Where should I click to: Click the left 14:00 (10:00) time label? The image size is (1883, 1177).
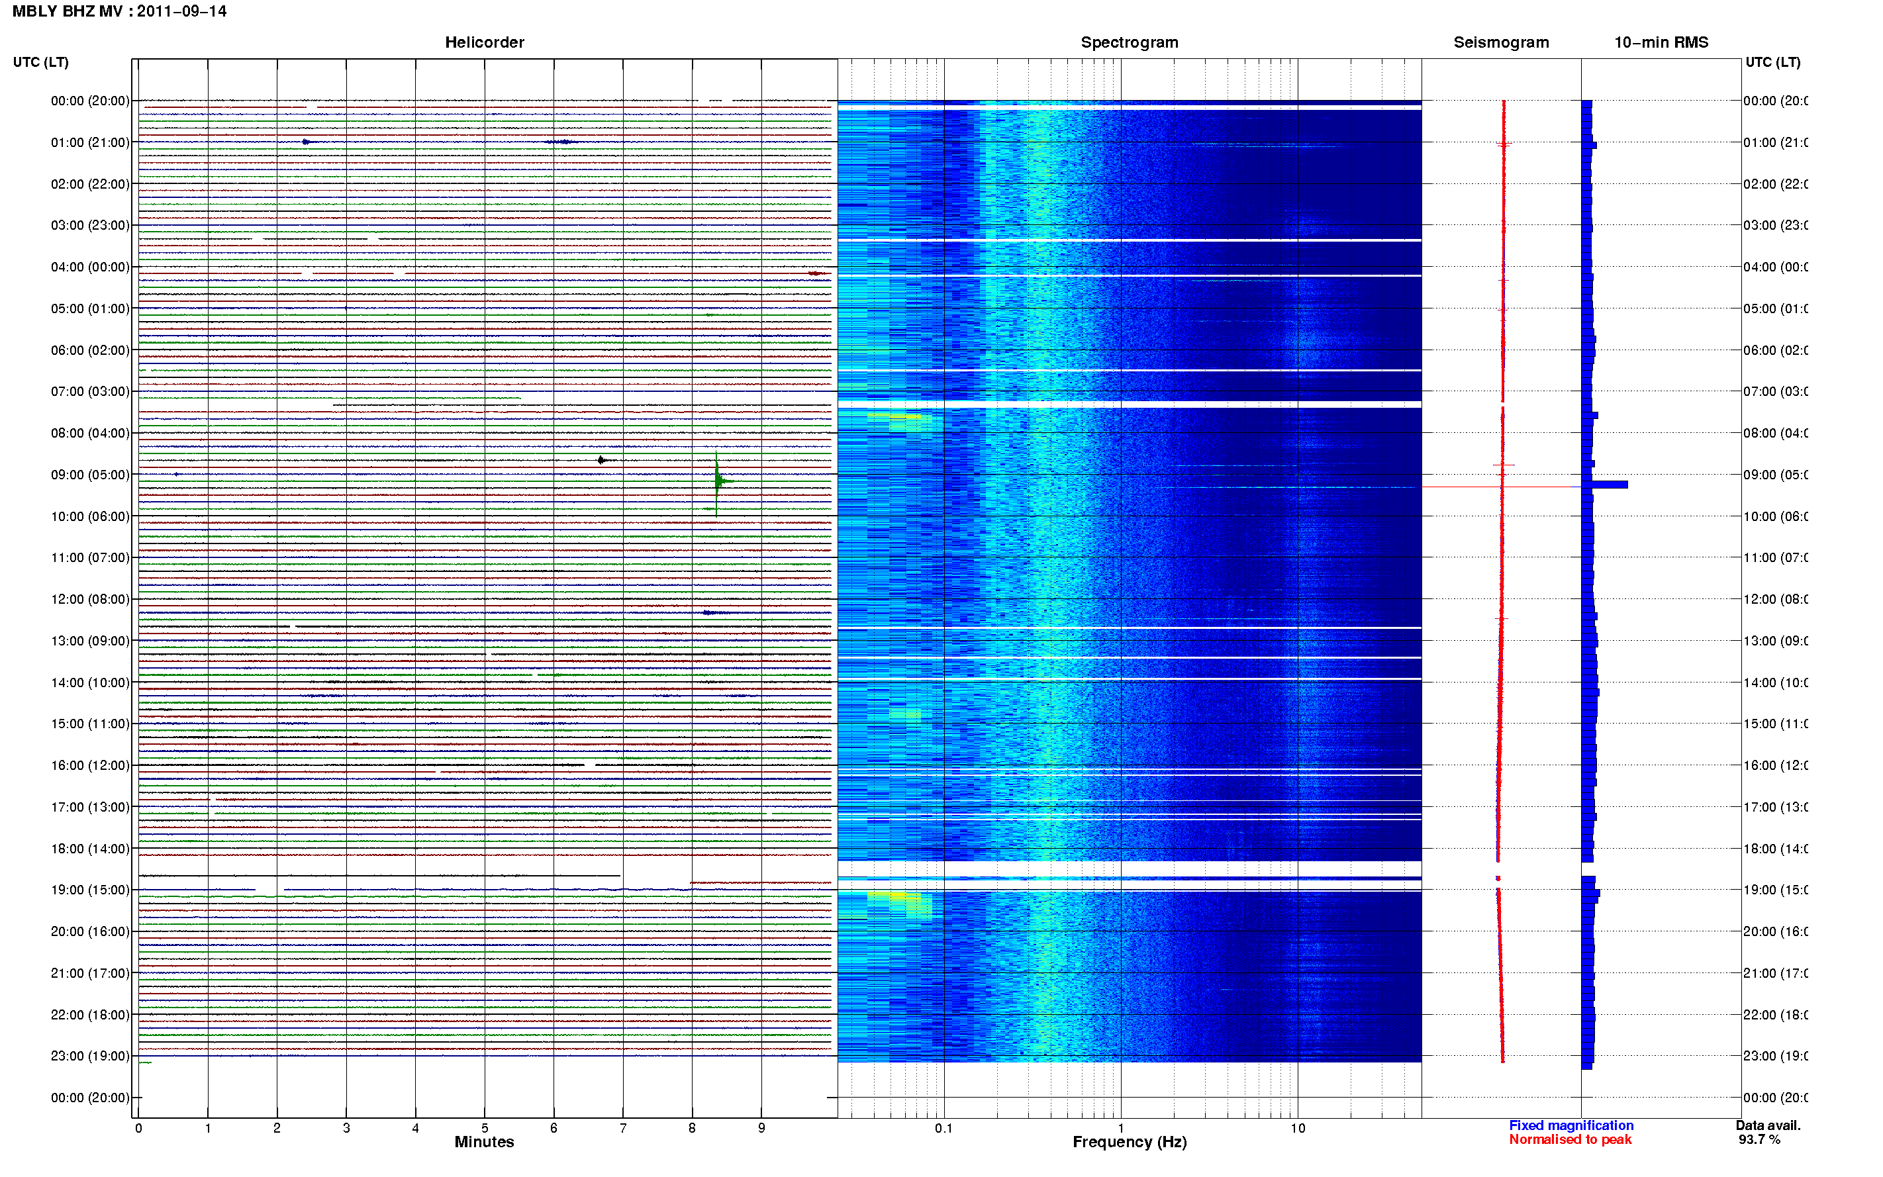pyautogui.click(x=90, y=683)
